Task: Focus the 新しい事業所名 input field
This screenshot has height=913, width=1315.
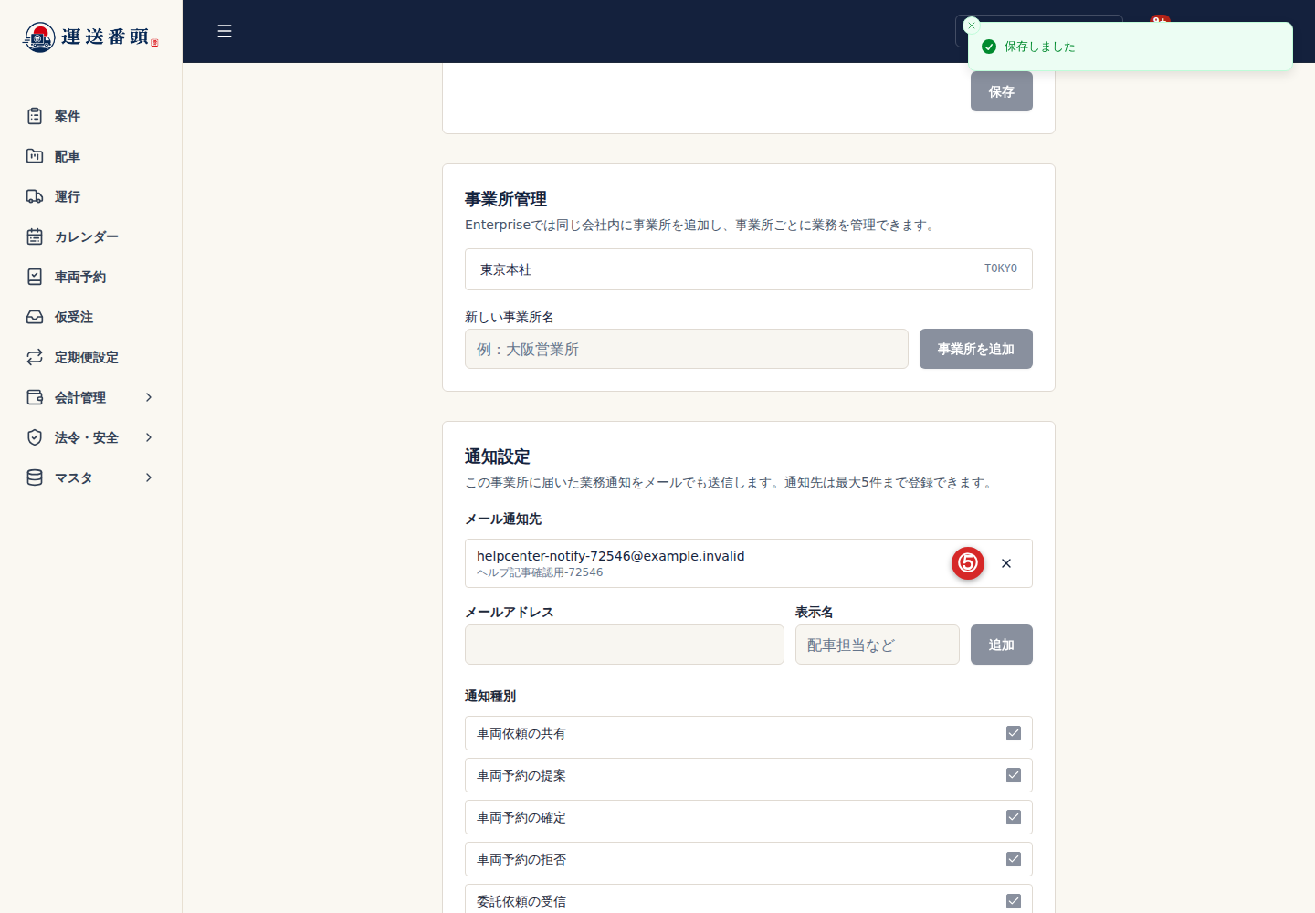Action: (x=687, y=349)
